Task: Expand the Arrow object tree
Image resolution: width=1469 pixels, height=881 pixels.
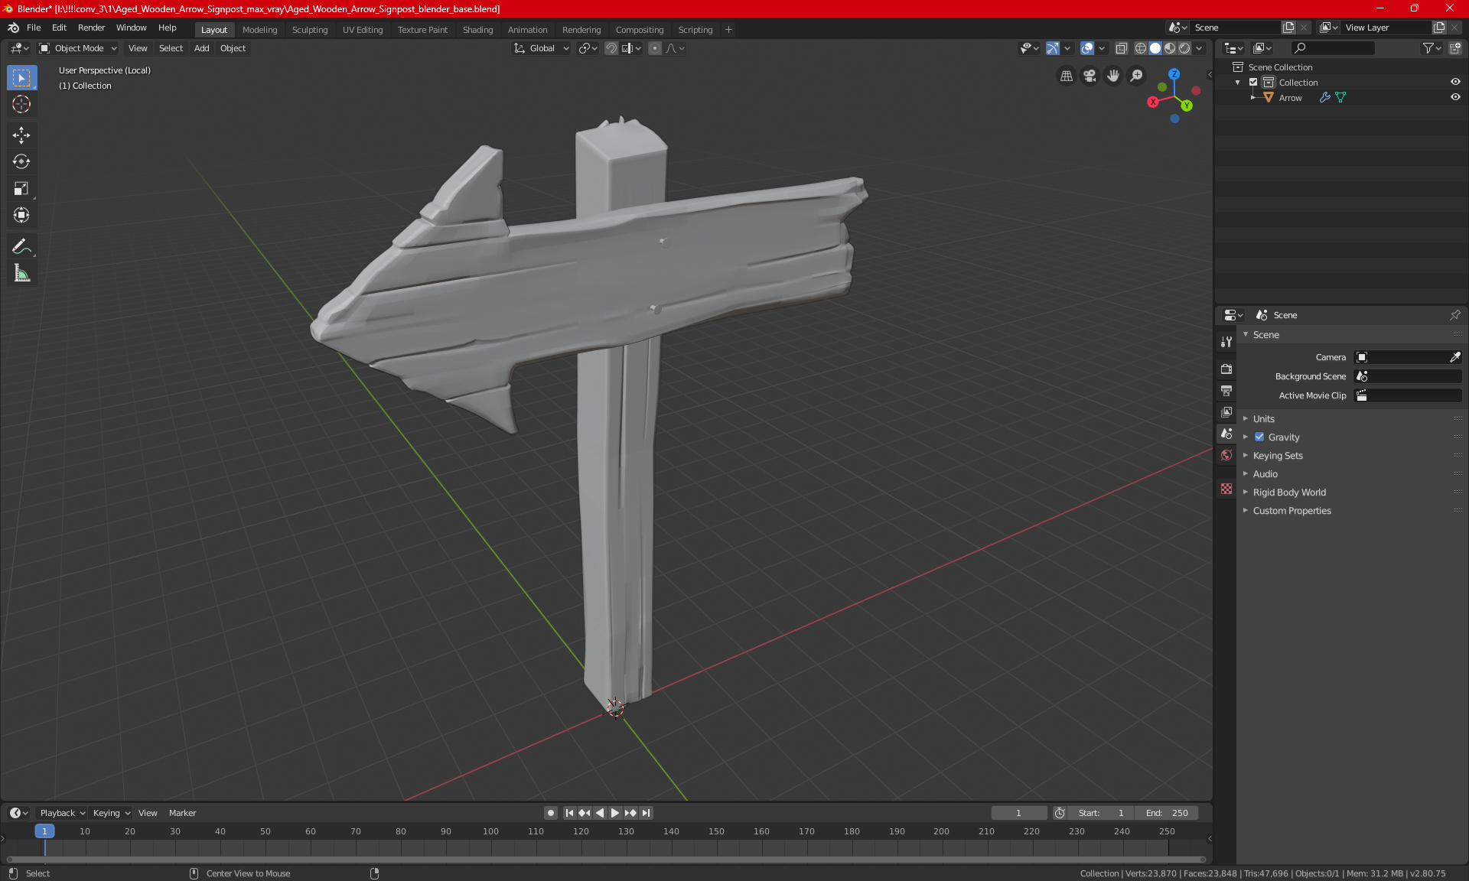Action: click(x=1253, y=97)
